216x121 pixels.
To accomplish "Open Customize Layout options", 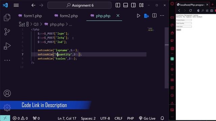I will (x=141, y=5).
